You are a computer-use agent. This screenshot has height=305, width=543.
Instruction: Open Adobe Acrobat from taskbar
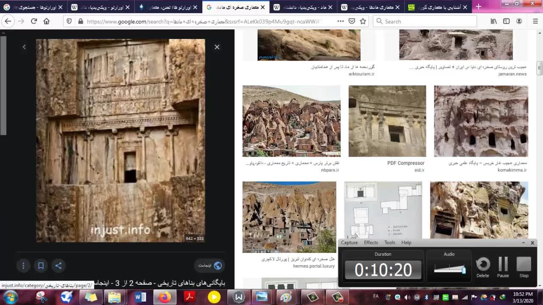point(189,297)
